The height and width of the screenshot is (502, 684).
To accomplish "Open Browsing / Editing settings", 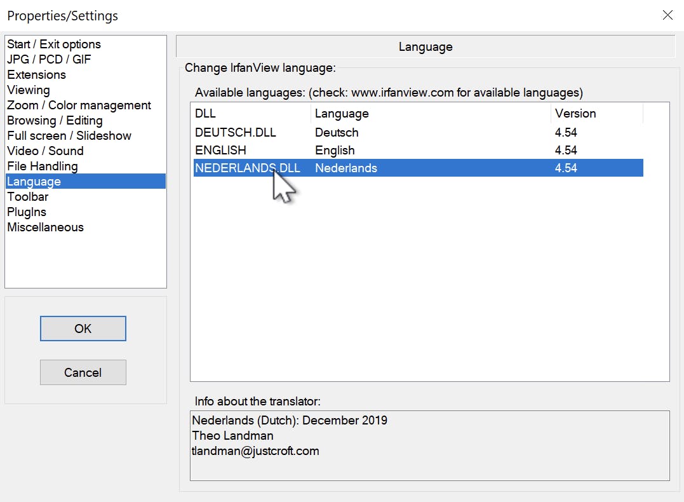I will pyautogui.click(x=55, y=121).
